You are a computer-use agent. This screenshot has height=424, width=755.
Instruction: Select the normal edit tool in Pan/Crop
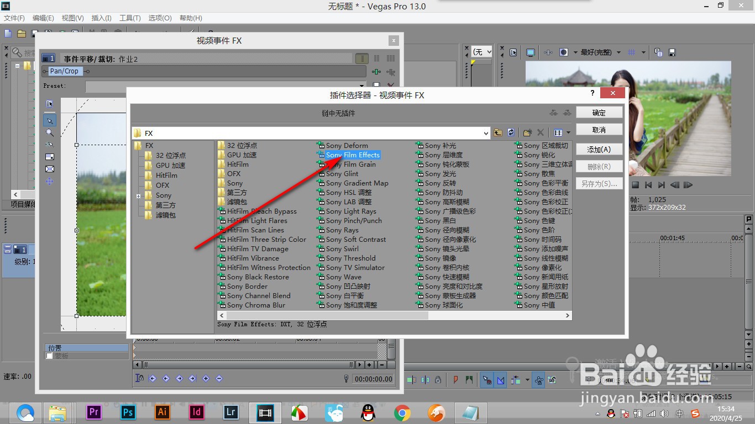[50, 121]
